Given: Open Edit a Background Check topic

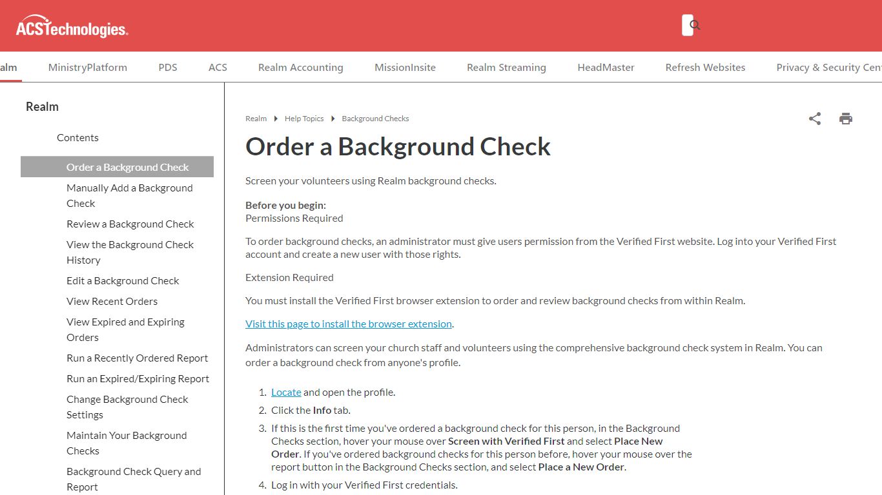Looking at the screenshot, I should 123,280.
